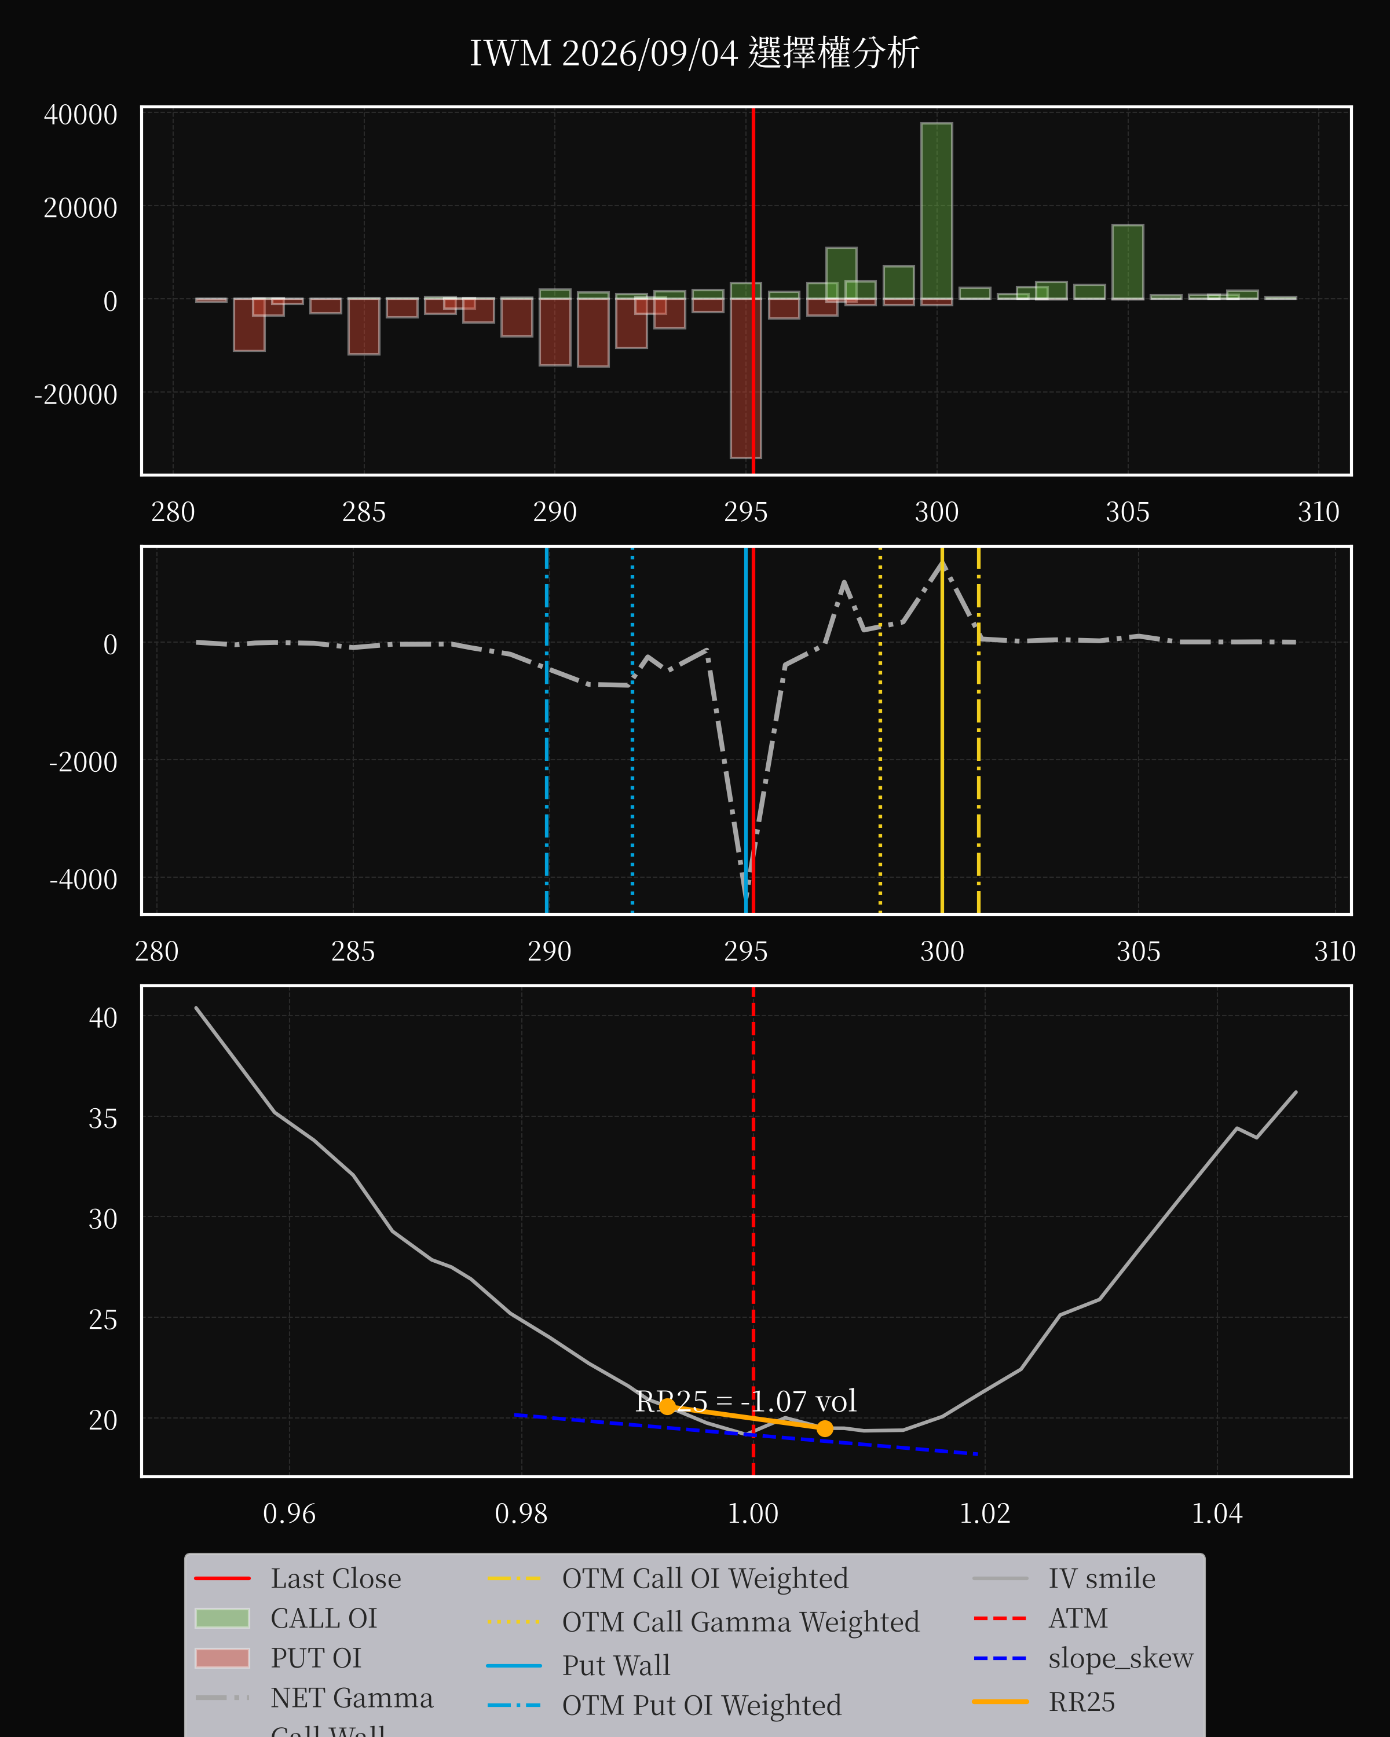
Task: Click the "40000" y-axis label of OI chart
Action: coord(81,115)
